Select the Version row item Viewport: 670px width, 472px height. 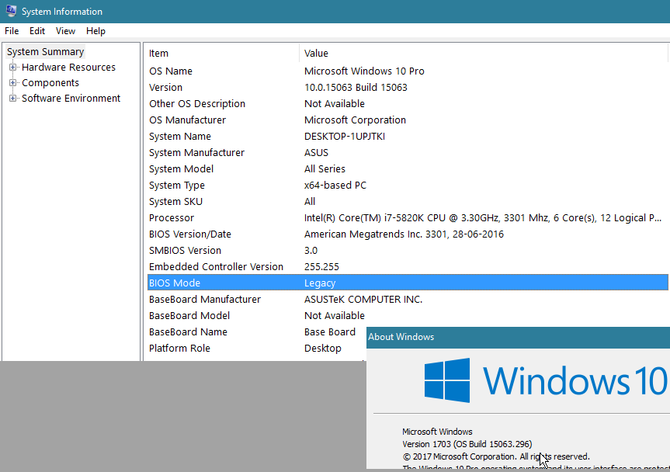click(408, 87)
